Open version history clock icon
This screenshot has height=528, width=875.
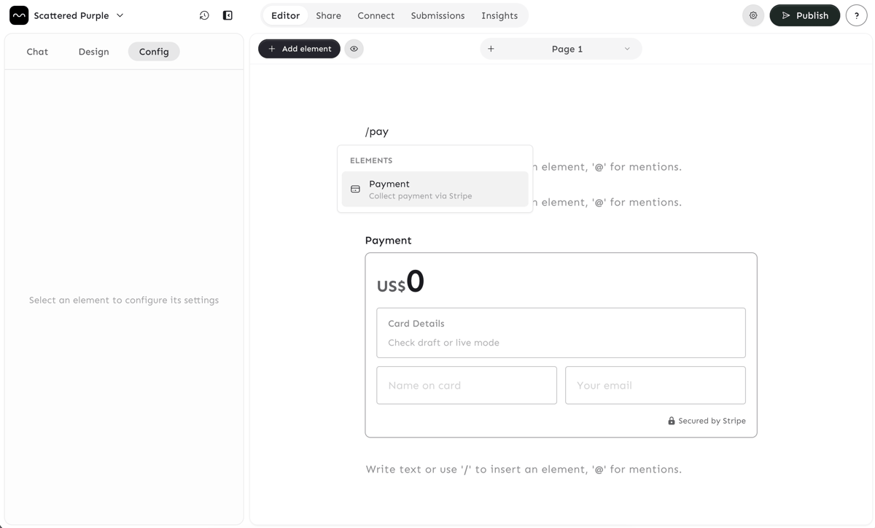pyautogui.click(x=204, y=15)
